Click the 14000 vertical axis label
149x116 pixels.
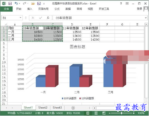pos(21,64)
